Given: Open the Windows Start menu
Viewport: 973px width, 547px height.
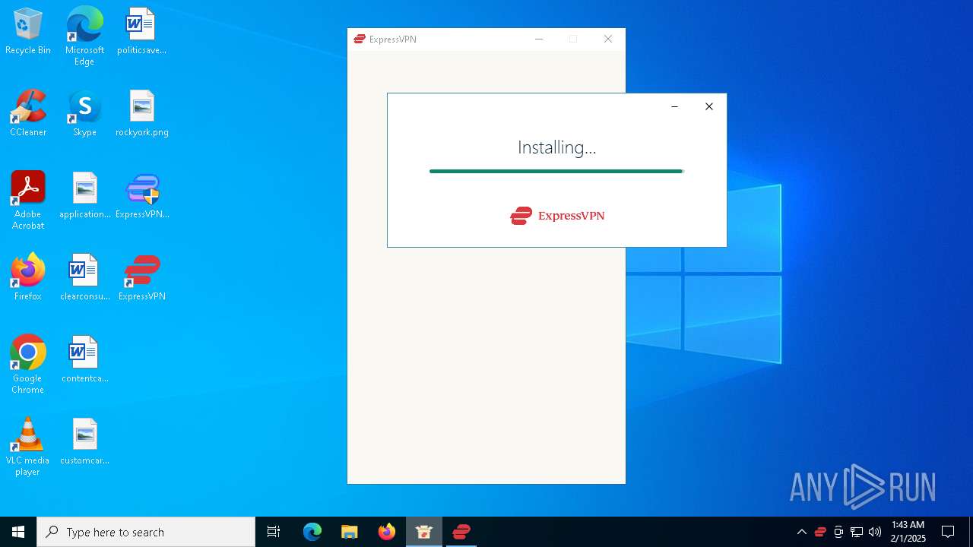Looking at the screenshot, I should click(18, 532).
